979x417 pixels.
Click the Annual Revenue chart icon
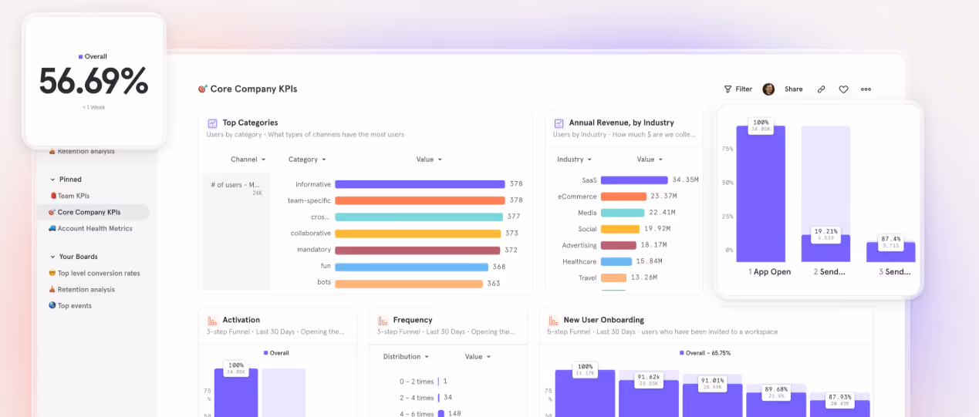[x=559, y=123]
